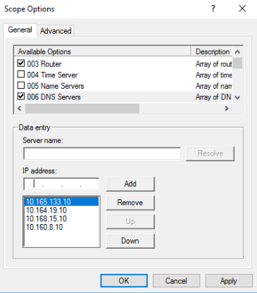The height and width of the screenshot is (293, 257).
Task: Click the Description column header
Action: coord(212,51)
